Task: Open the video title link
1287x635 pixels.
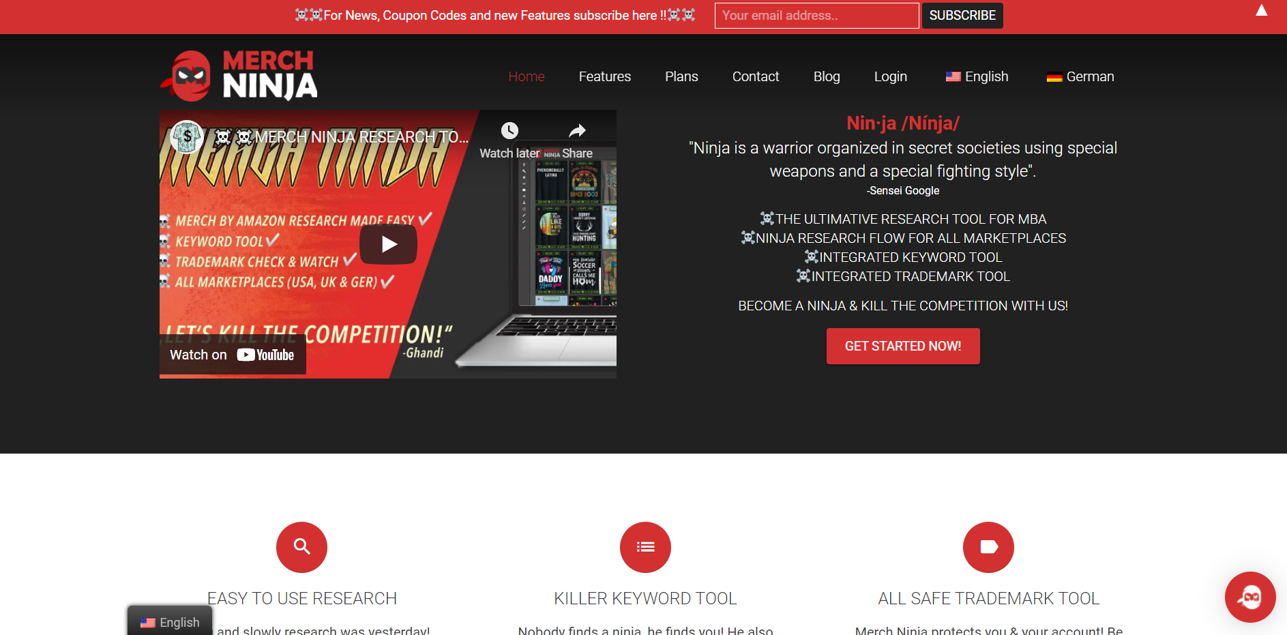Action: pyautogui.click(x=342, y=137)
